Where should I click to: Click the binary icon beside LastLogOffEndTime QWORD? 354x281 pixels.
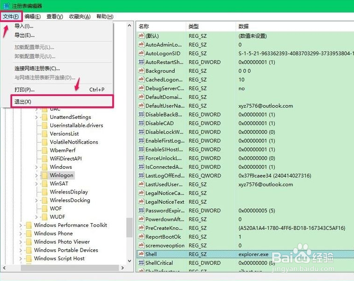(141, 176)
